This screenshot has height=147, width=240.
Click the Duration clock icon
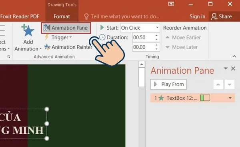(x=102, y=37)
